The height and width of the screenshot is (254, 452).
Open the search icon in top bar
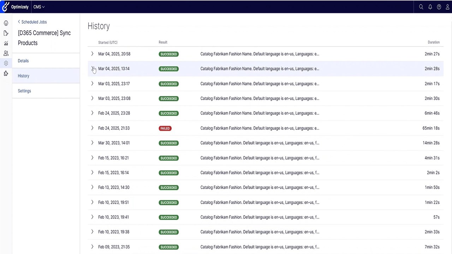[421, 7]
